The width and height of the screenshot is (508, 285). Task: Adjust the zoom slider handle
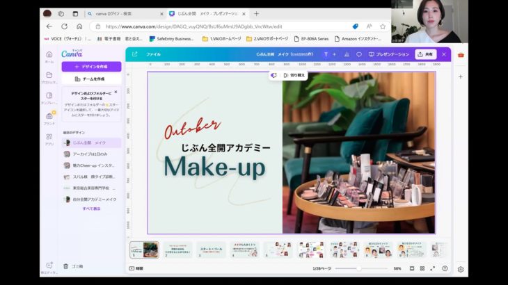[x=358, y=268]
